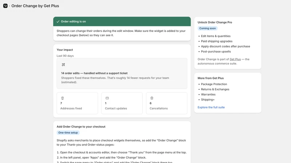Click the magic wand order edits icon
The height and width of the screenshot is (163, 291).
click(63, 65)
